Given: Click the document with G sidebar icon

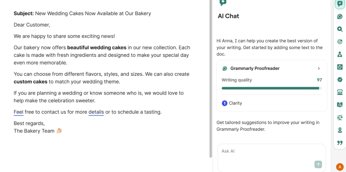Looking at the screenshot, I should (340, 67).
